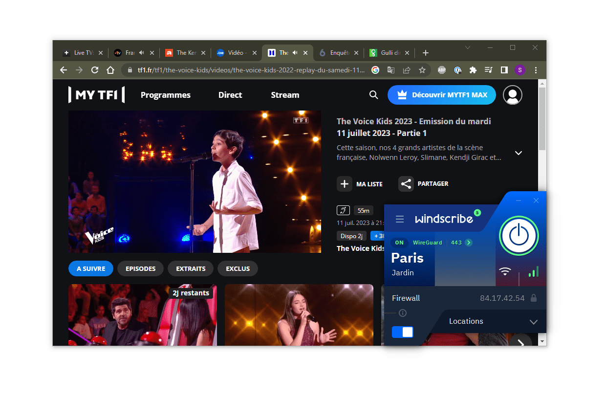
Task: Click the PARTAGER share icon
Action: pyautogui.click(x=406, y=184)
